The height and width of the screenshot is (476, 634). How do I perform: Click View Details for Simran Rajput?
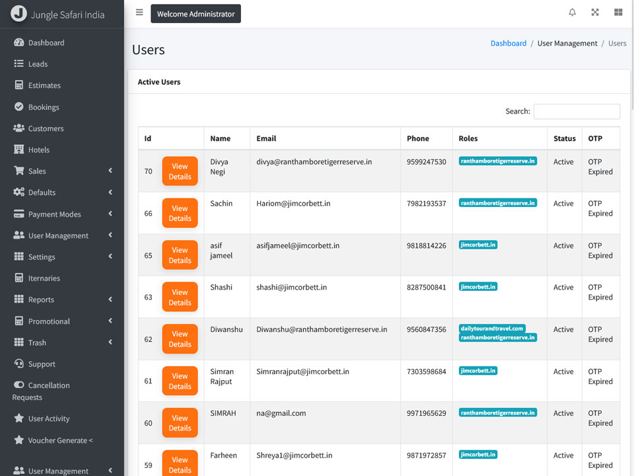point(180,381)
